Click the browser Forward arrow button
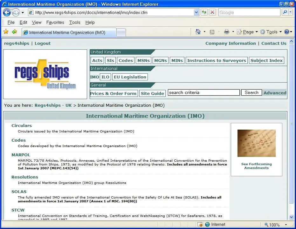296x229 pixels. click(16, 12)
